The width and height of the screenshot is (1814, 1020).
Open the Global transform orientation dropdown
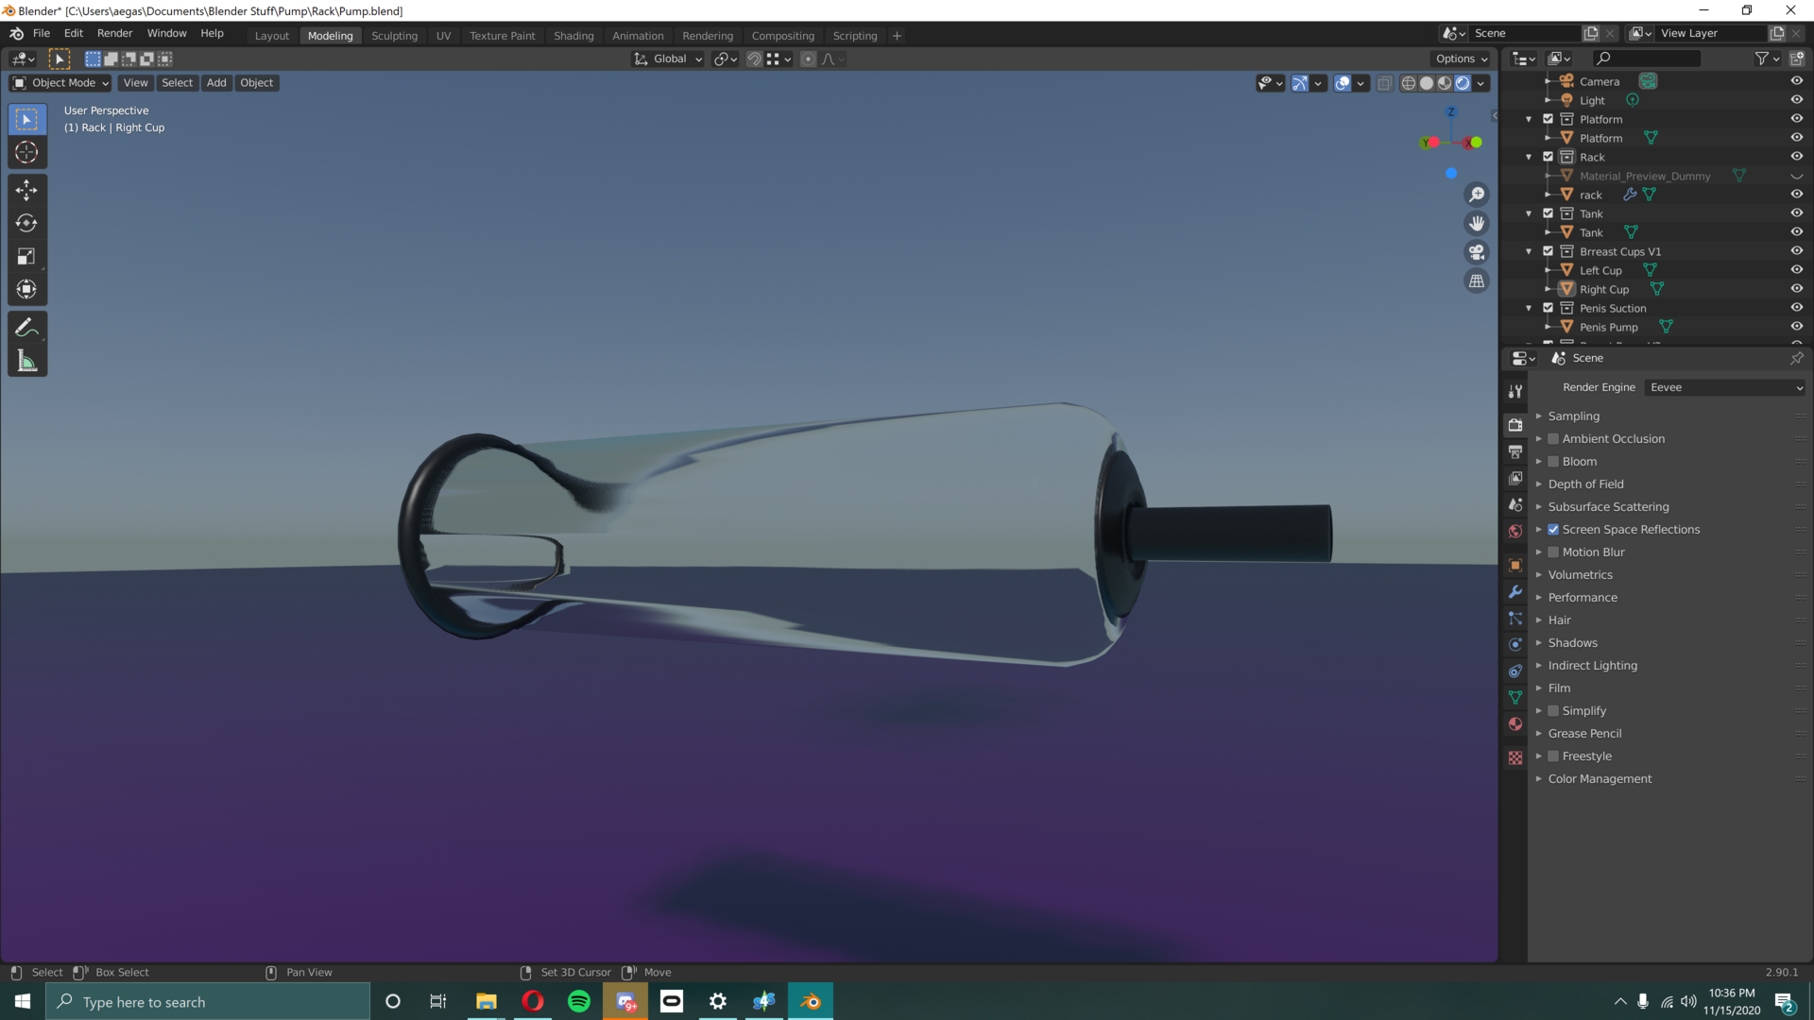pos(669,59)
